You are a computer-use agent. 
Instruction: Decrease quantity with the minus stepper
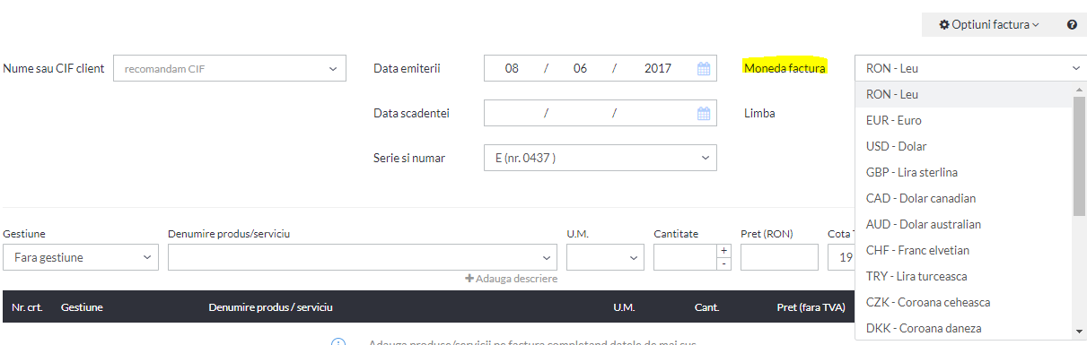click(724, 263)
